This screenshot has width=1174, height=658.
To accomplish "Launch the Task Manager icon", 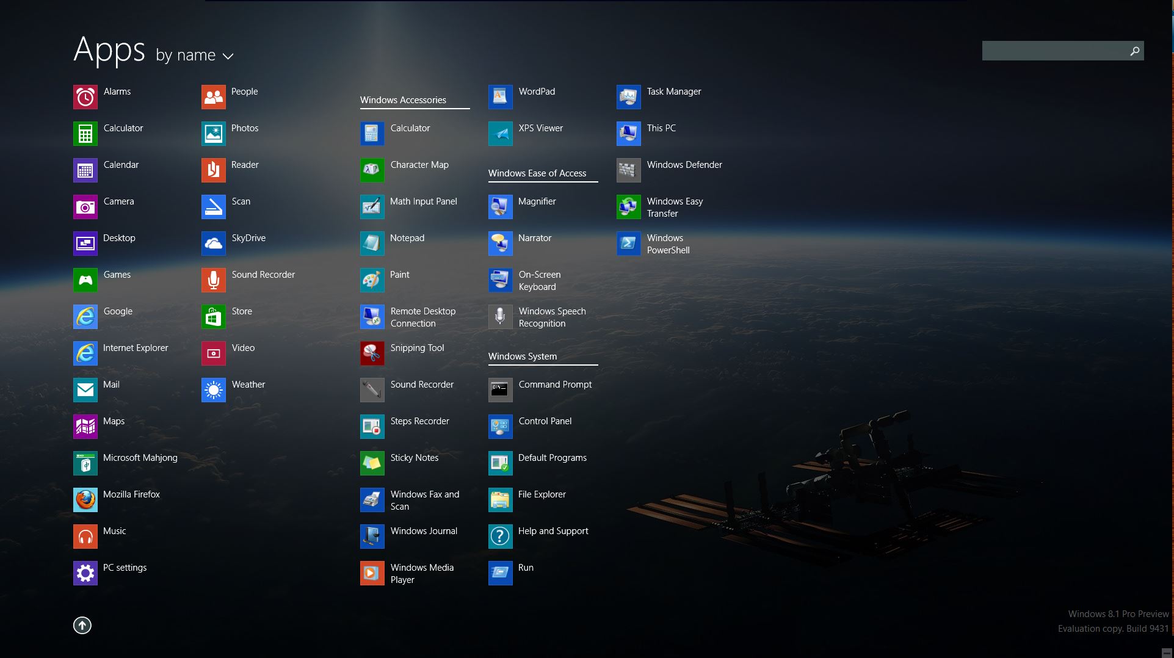I will [x=629, y=97].
